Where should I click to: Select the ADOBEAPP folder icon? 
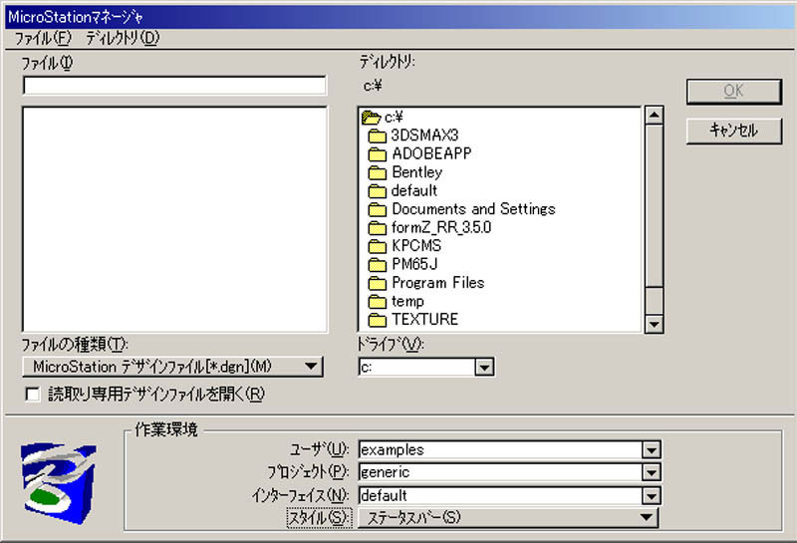coord(377,153)
